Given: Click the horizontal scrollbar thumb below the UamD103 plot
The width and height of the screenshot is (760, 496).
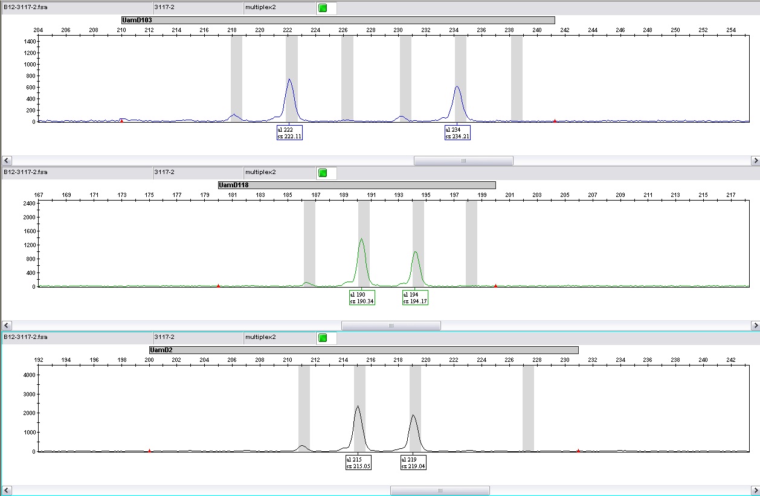Looking at the screenshot, I should coord(463,161).
